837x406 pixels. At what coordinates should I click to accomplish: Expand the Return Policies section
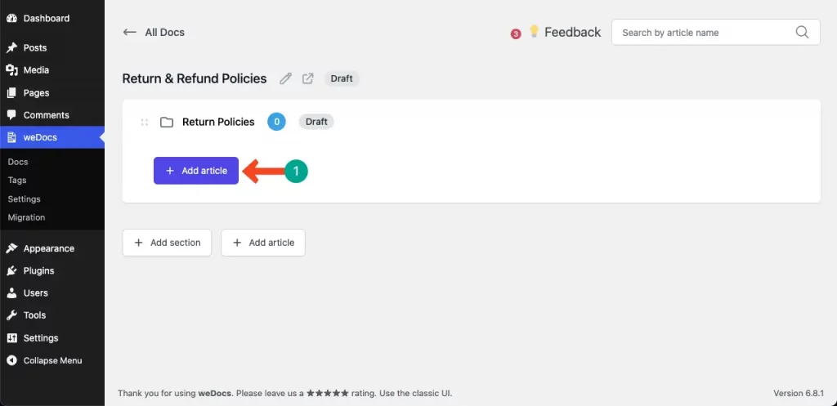coord(218,122)
